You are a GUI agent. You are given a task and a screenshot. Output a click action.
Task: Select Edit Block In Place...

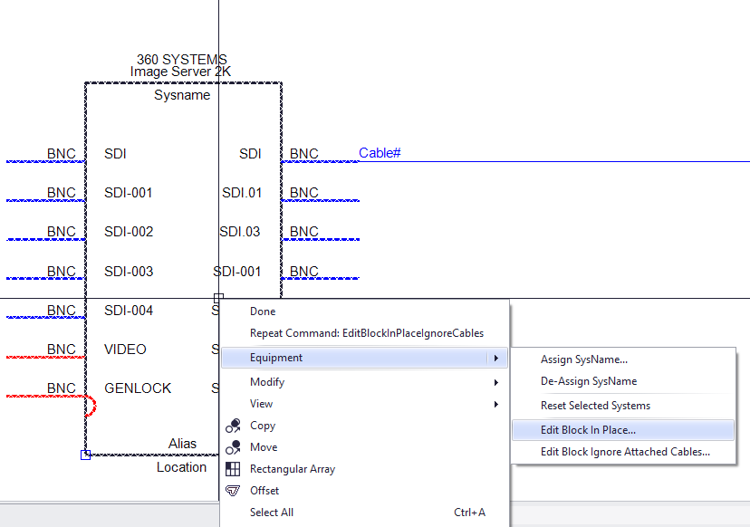coord(623,430)
